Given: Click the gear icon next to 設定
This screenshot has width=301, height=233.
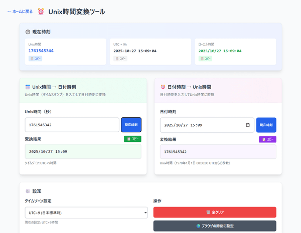Looking at the screenshot, I should [28, 191].
